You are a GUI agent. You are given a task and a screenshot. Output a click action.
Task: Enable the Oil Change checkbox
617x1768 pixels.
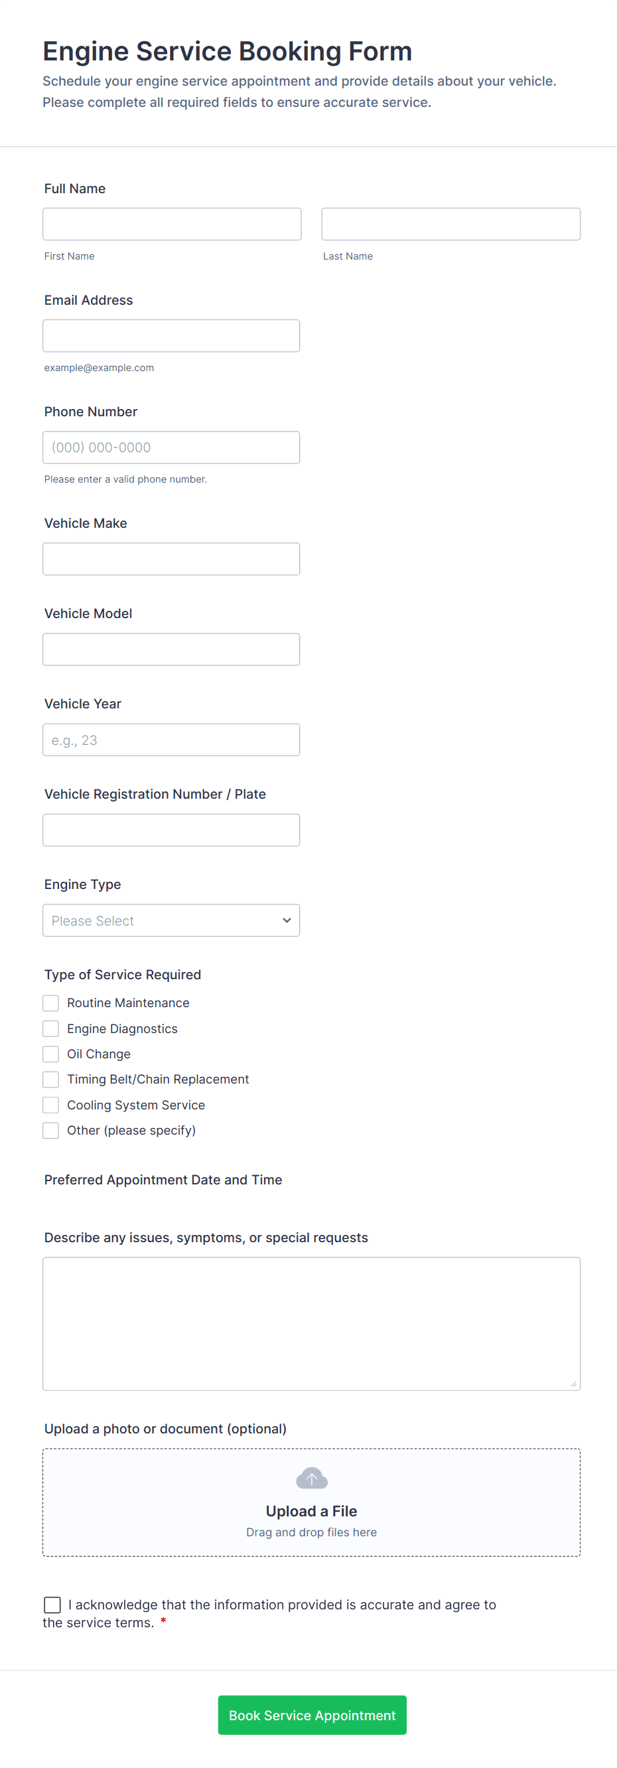pos(50,1054)
